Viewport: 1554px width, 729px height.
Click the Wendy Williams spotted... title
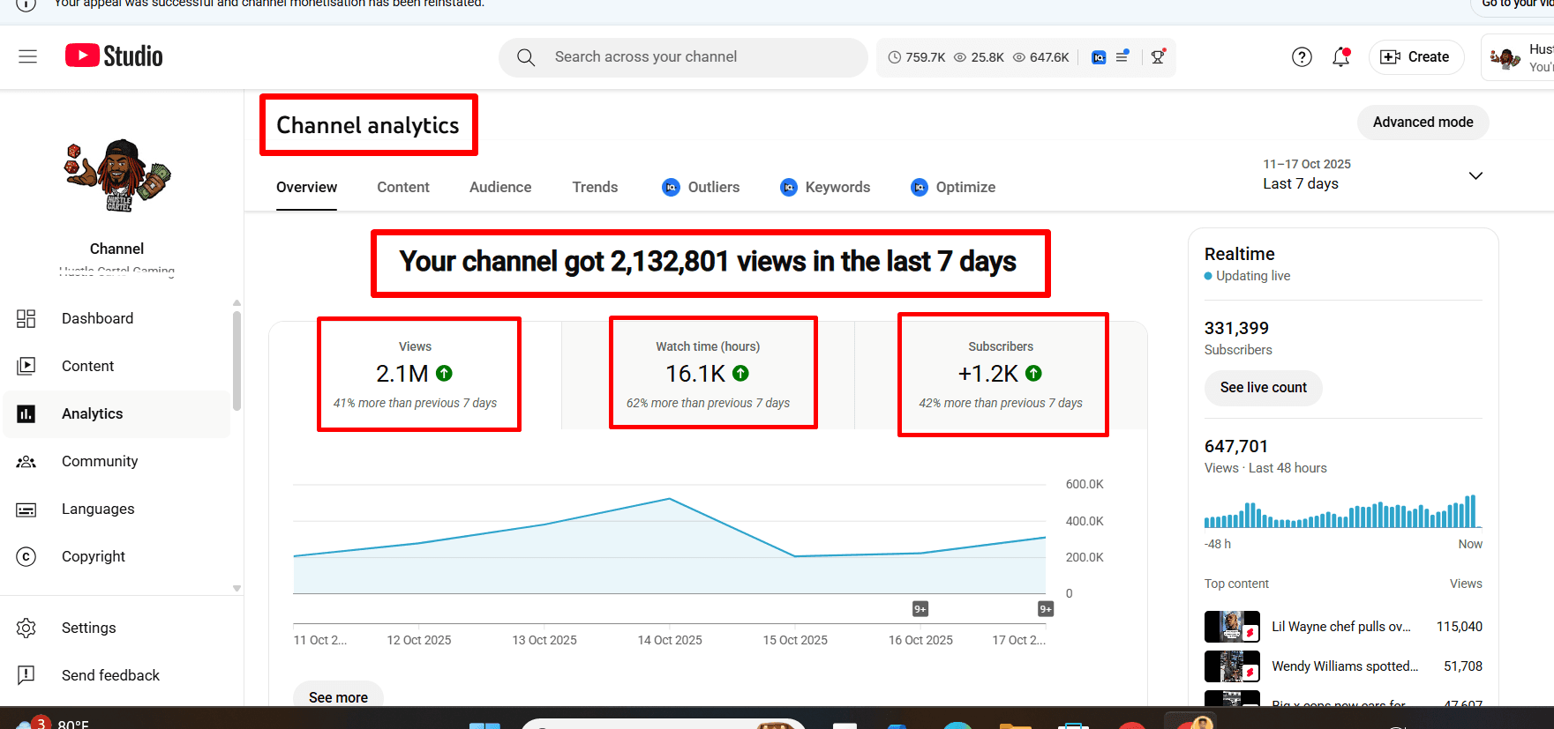point(1345,666)
